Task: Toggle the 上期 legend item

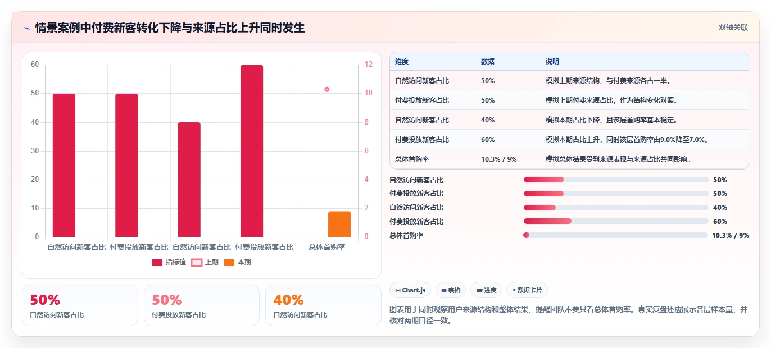Action: [x=205, y=262]
